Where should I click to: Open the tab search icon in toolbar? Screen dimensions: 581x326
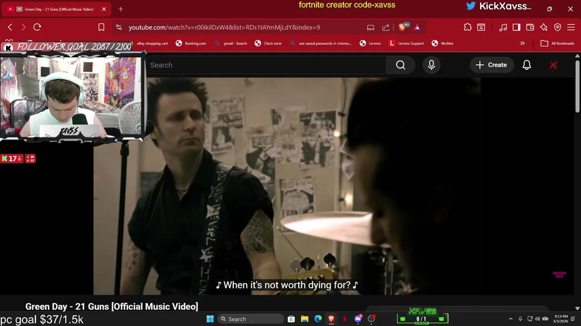point(481,27)
